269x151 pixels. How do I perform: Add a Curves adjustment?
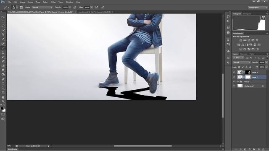click(249, 40)
